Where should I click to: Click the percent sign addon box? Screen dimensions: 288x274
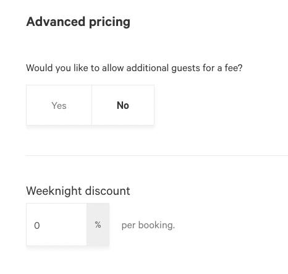(x=98, y=225)
